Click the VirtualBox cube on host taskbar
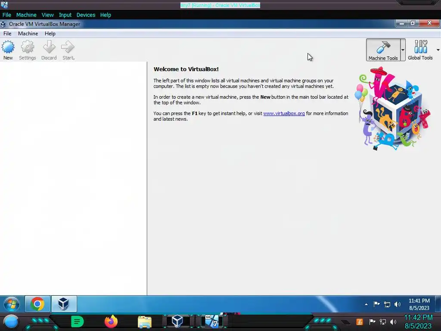Image resolution: width=441 pixels, height=331 pixels. click(x=177, y=322)
